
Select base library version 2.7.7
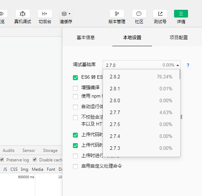tap(141, 112)
